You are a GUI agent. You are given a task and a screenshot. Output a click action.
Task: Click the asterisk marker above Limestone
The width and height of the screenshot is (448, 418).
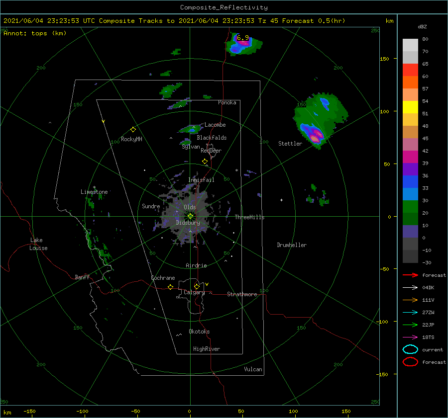tap(94, 188)
